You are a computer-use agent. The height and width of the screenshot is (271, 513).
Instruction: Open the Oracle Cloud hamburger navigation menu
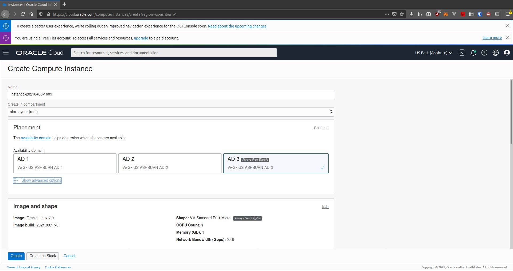click(6, 53)
